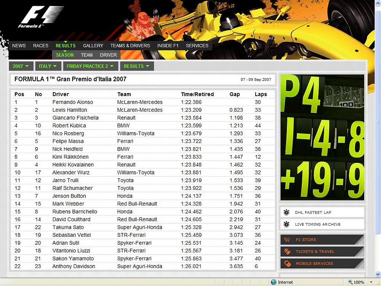Click the scrollbar down arrow
Viewport: 381px width, 286px height.
(377, 274)
